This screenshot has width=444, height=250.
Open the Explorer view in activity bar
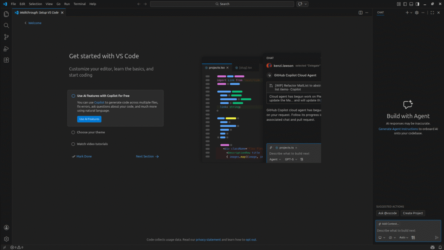6,14
